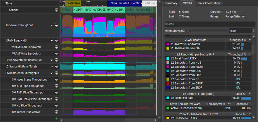The height and width of the screenshot is (122, 258).
Task: Pin the SM FMAHeavy Pipe Throughput row
Action: (56, 99)
